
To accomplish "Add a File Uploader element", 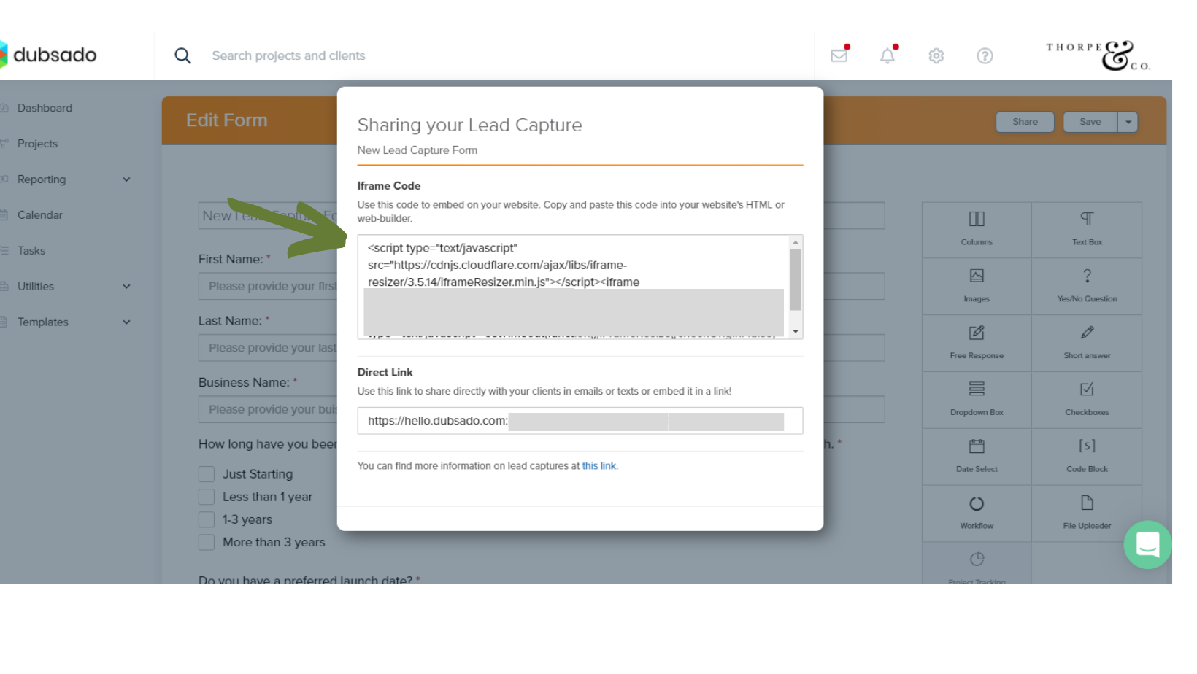I will pyautogui.click(x=1087, y=514).
